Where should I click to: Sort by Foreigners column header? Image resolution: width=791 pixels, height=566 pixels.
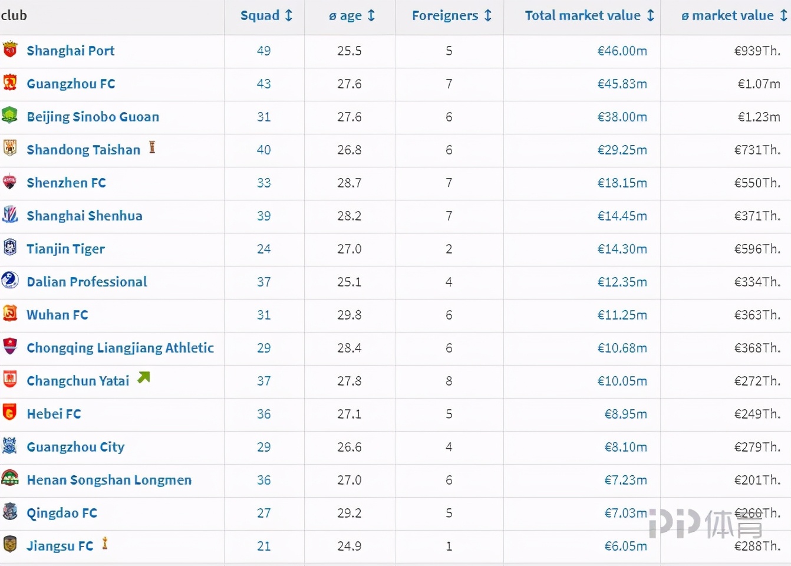pos(451,15)
